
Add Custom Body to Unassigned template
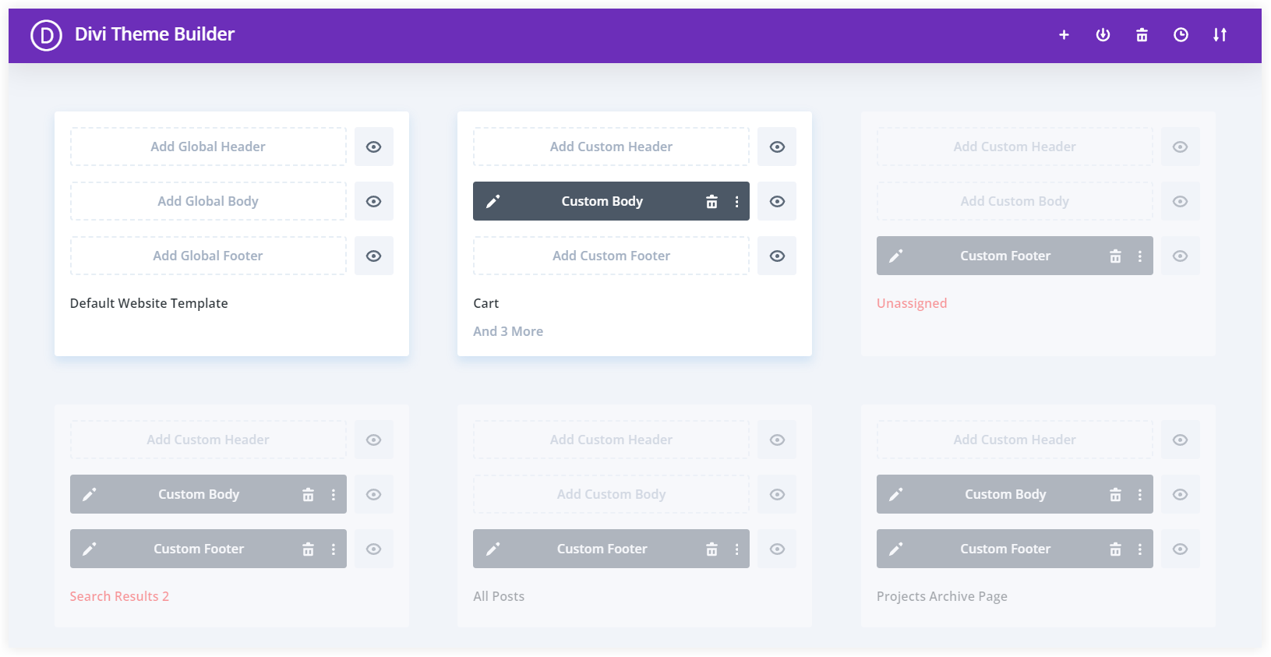tap(1015, 201)
